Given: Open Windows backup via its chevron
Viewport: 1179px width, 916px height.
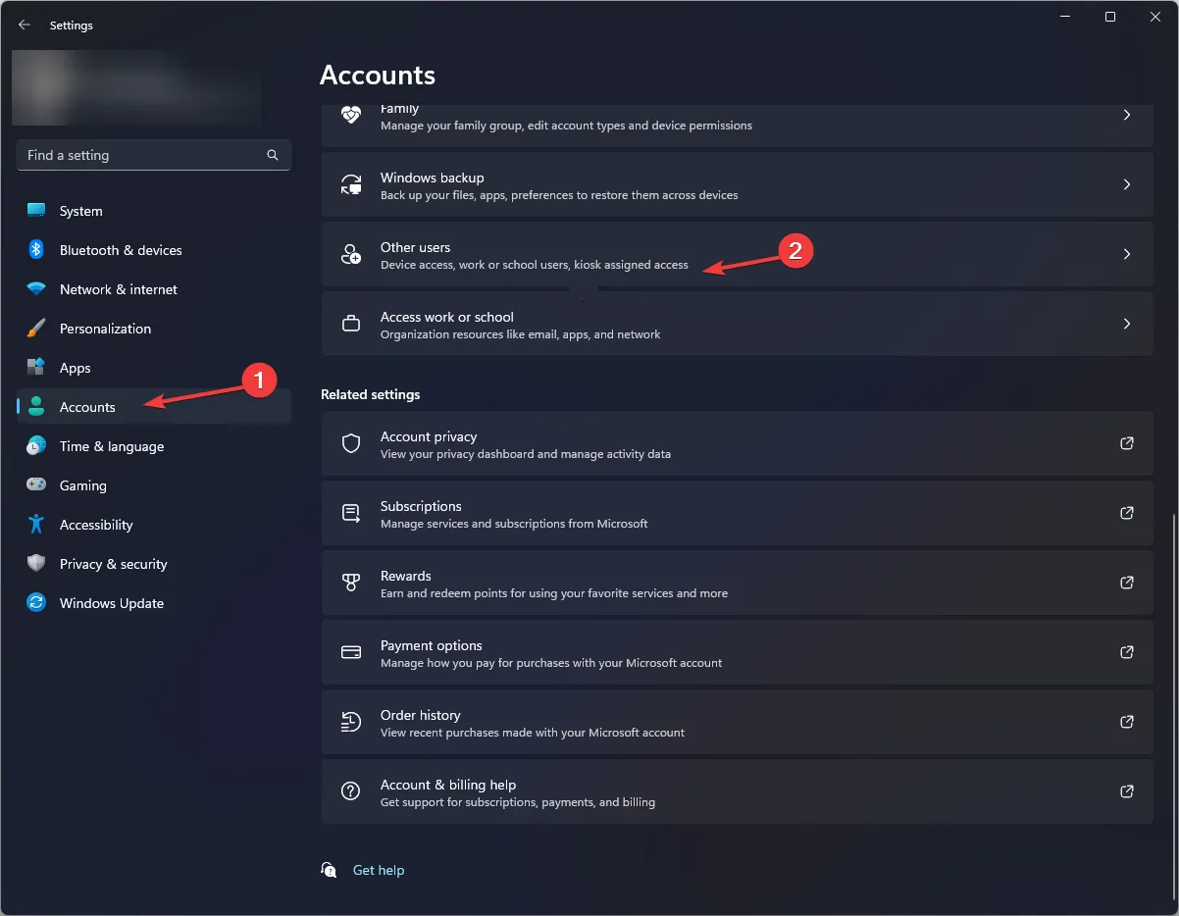Looking at the screenshot, I should tap(1127, 184).
